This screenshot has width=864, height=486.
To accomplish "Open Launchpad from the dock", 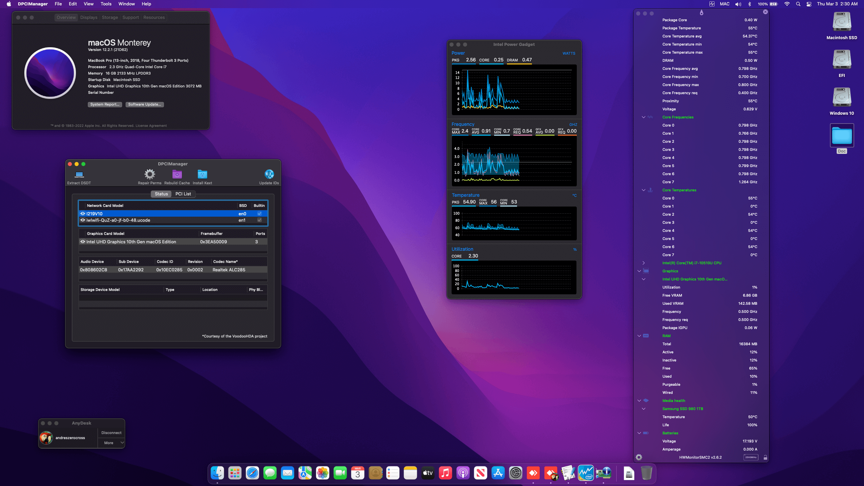I will [x=235, y=473].
